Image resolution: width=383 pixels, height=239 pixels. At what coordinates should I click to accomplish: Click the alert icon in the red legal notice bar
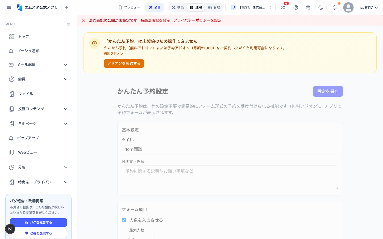click(x=84, y=20)
